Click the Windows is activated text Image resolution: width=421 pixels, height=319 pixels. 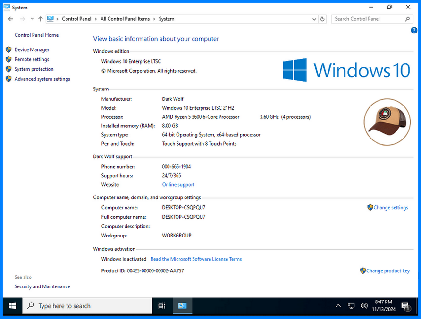click(124, 259)
